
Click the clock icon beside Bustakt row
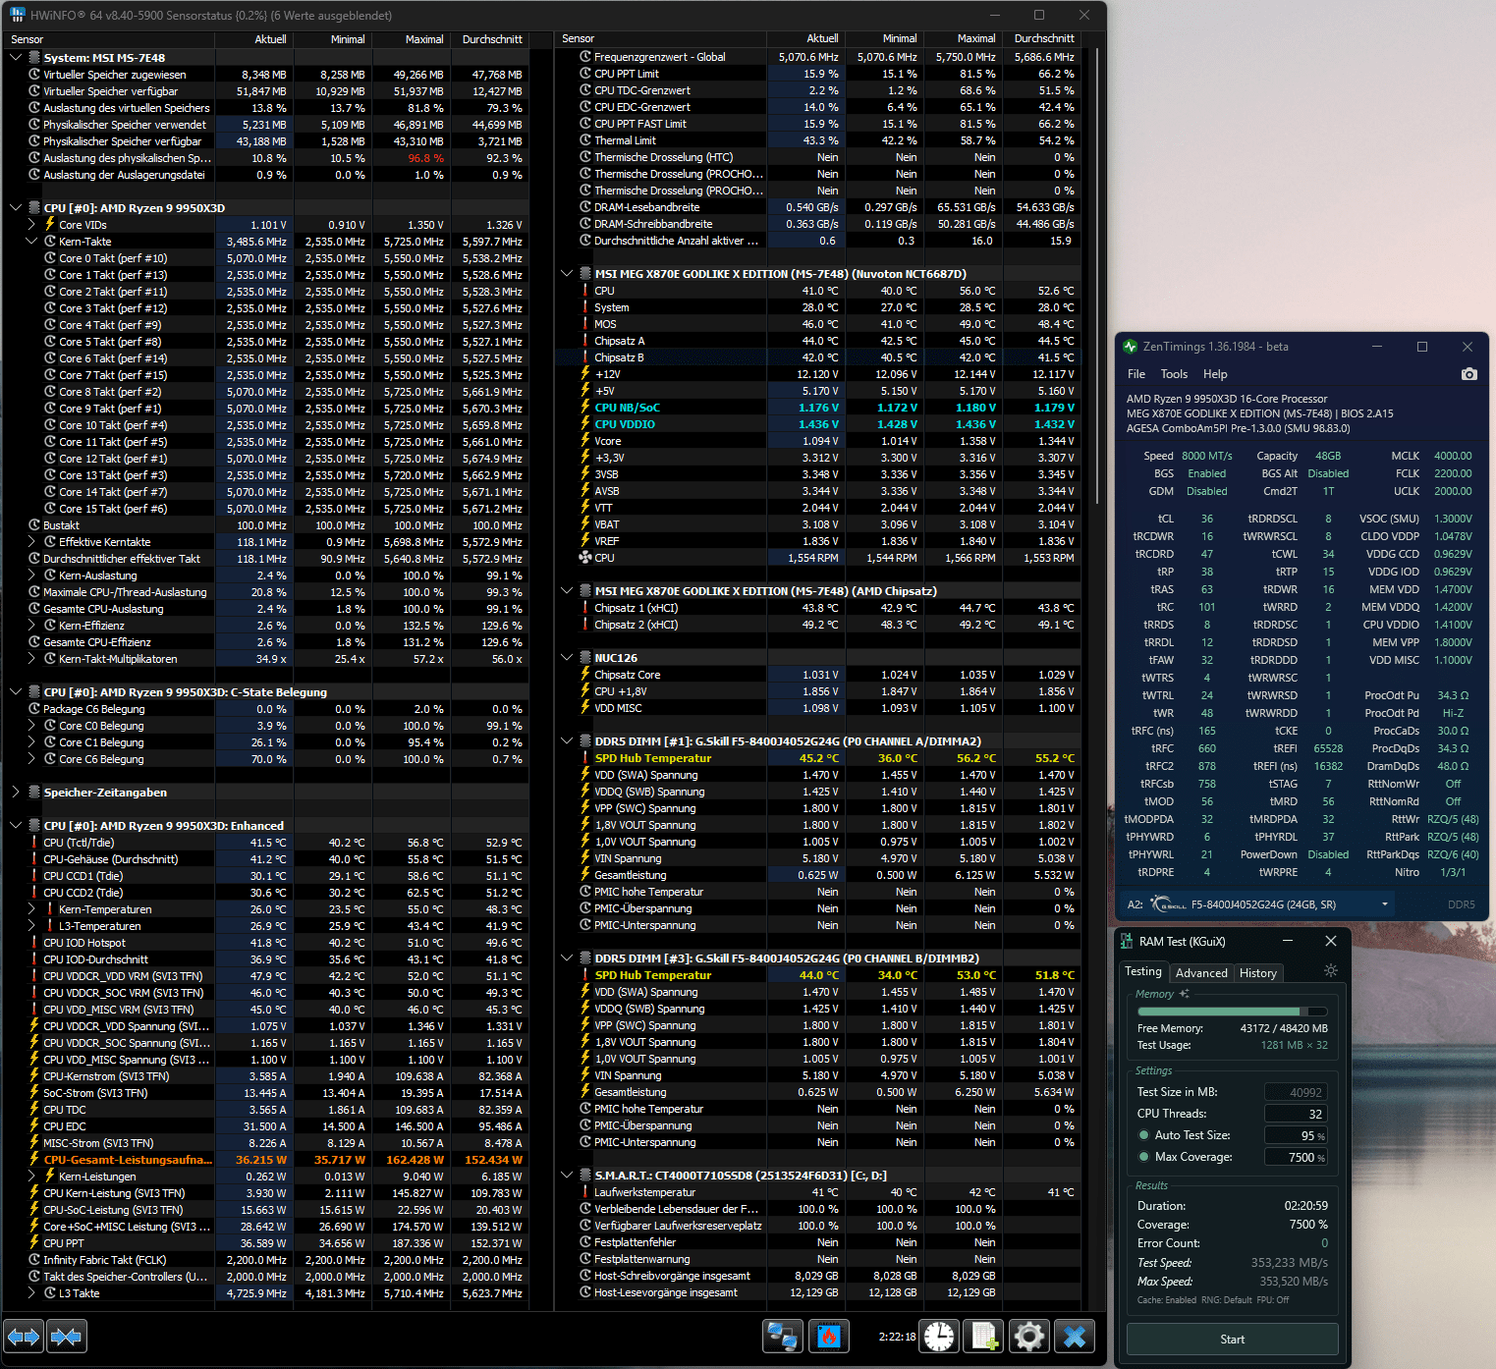tap(34, 525)
